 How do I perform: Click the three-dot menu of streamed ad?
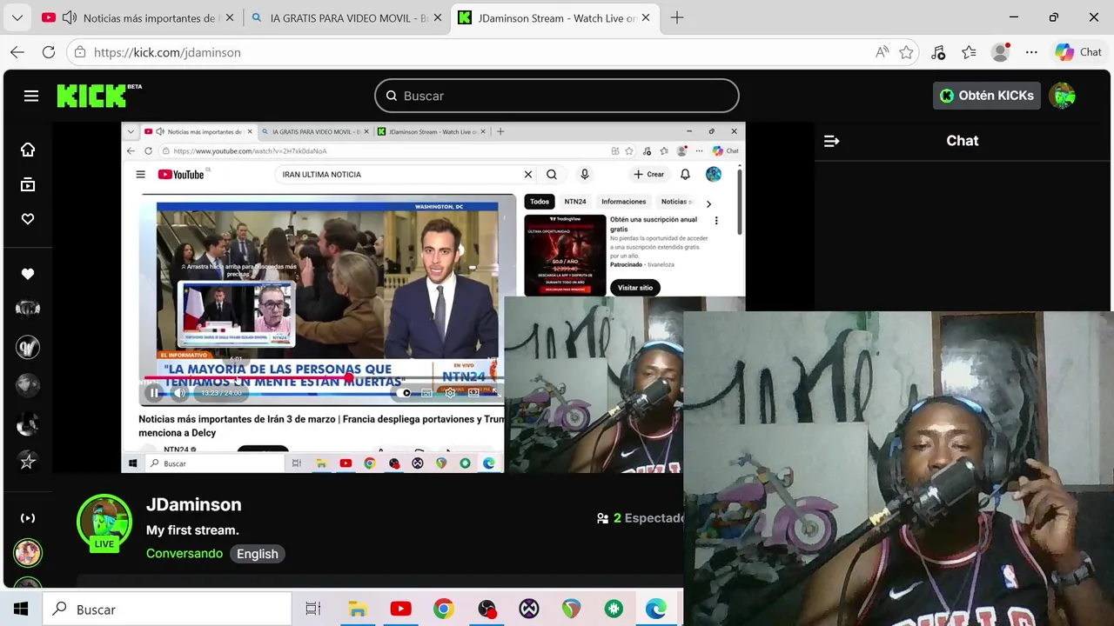716,221
